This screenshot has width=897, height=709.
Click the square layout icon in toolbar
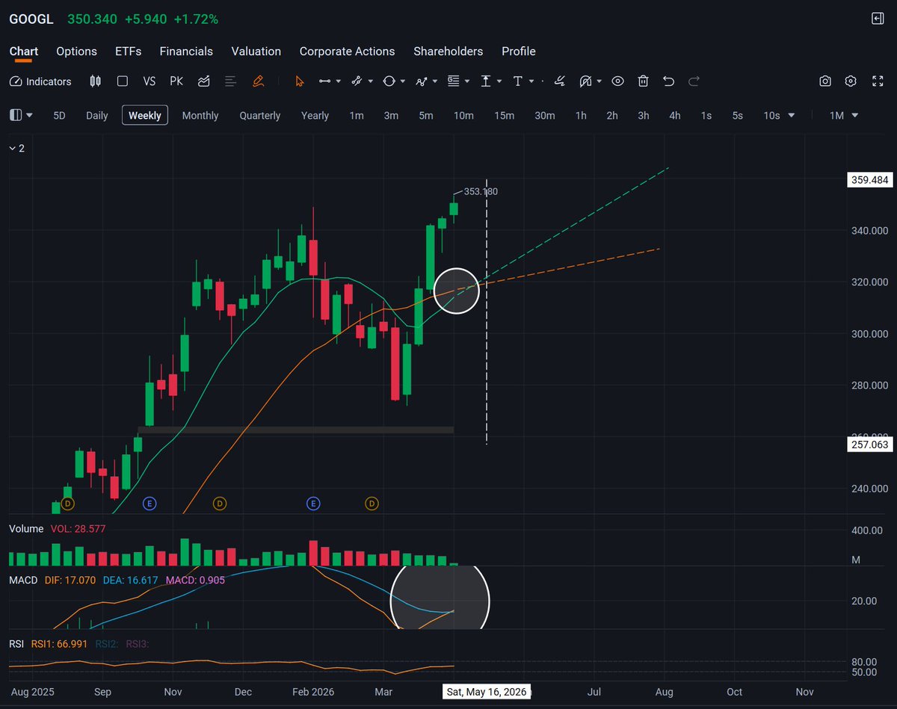pyautogui.click(x=123, y=81)
